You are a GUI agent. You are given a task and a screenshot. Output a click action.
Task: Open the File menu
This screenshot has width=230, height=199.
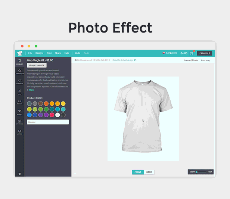[30, 53]
